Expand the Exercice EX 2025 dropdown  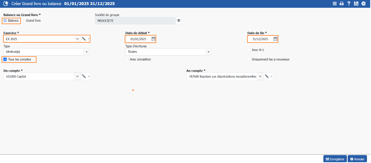(x=77, y=39)
